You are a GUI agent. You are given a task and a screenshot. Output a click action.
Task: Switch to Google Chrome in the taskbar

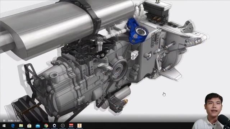click(x=46, y=126)
